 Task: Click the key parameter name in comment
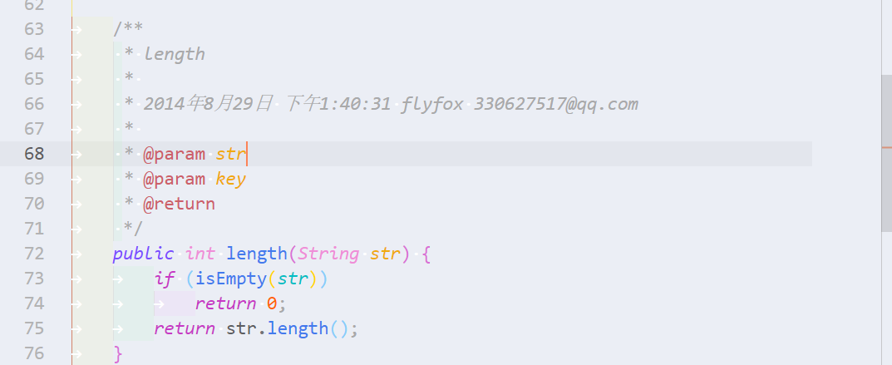[230, 179]
